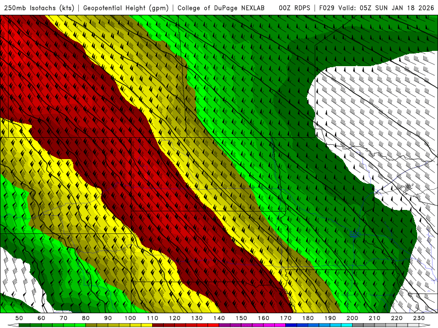Click the 120 label on the color scale
Image resolution: width=438 pixels, height=328 pixels.
click(175, 318)
